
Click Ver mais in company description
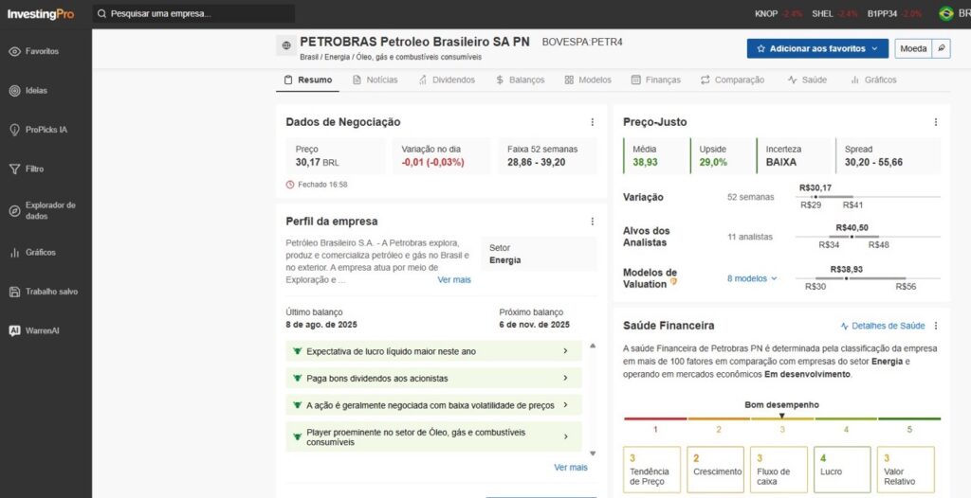(454, 279)
